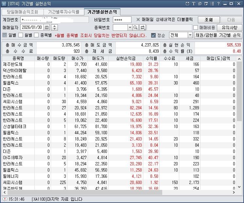The height and width of the screenshot is (203, 244).
Task: Select the 덕산하이메탈 row
Action: pyautogui.click(x=119, y=70)
